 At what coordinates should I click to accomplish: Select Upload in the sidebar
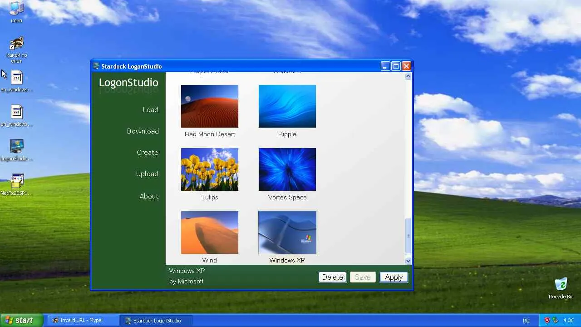click(148, 174)
